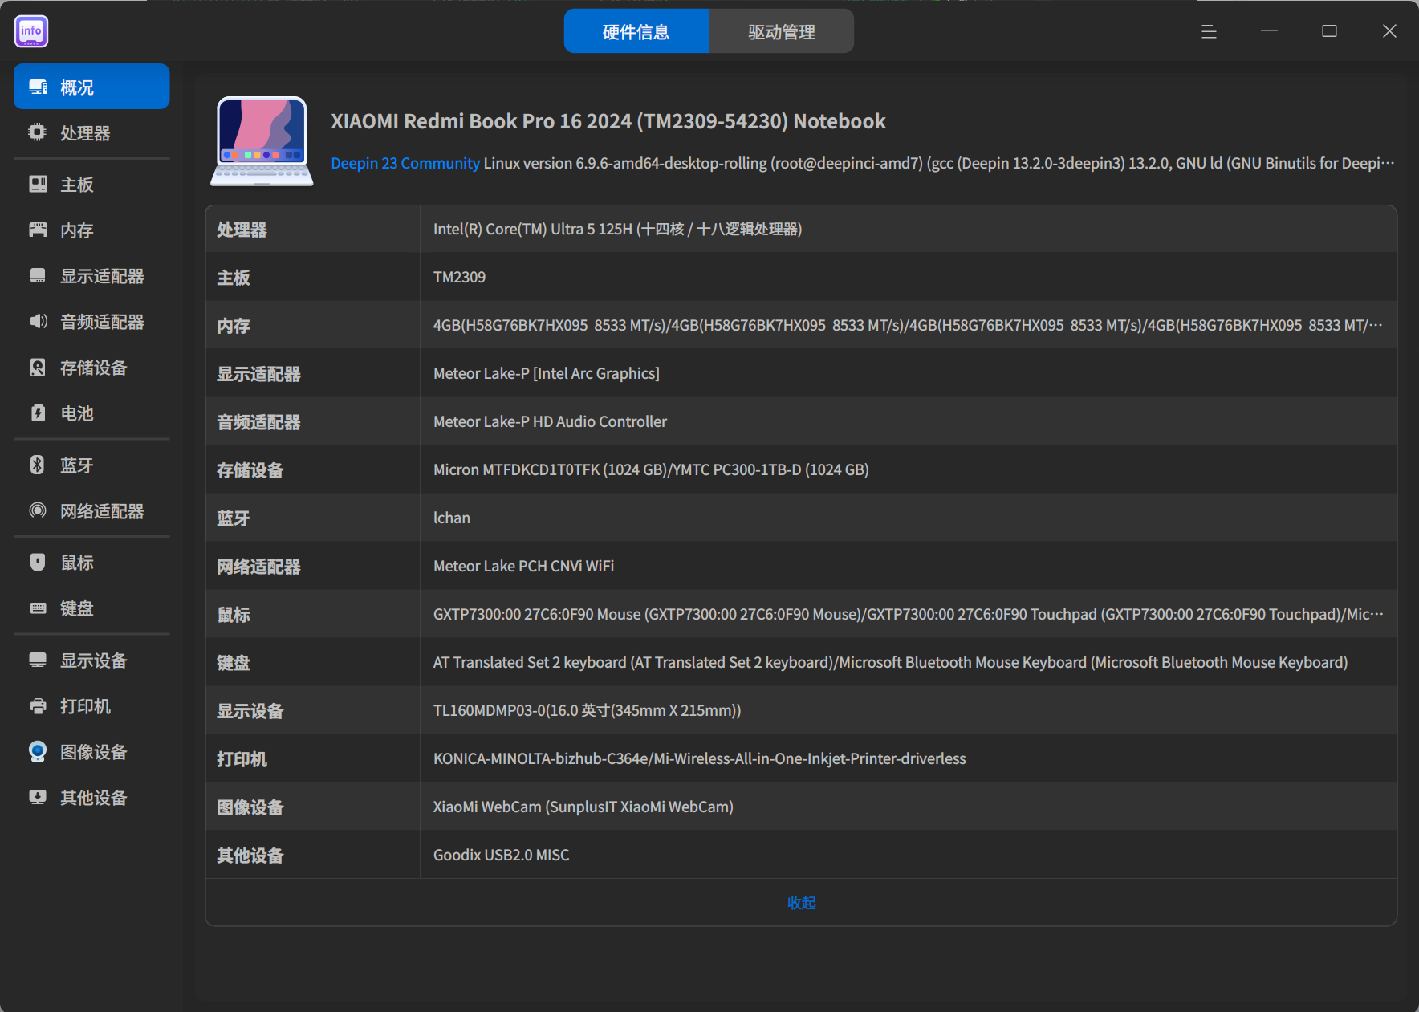
Task: Click the Audio Adapter speaker icon
Action: 38,321
